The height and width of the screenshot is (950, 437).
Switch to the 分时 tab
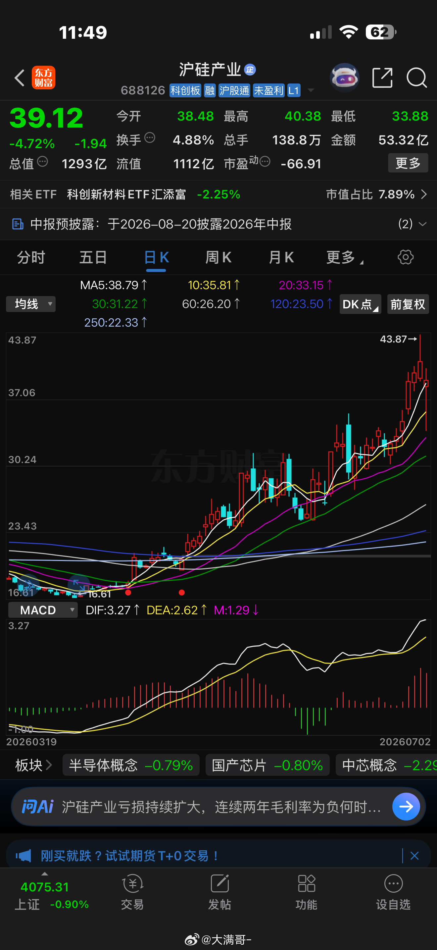[31, 257]
